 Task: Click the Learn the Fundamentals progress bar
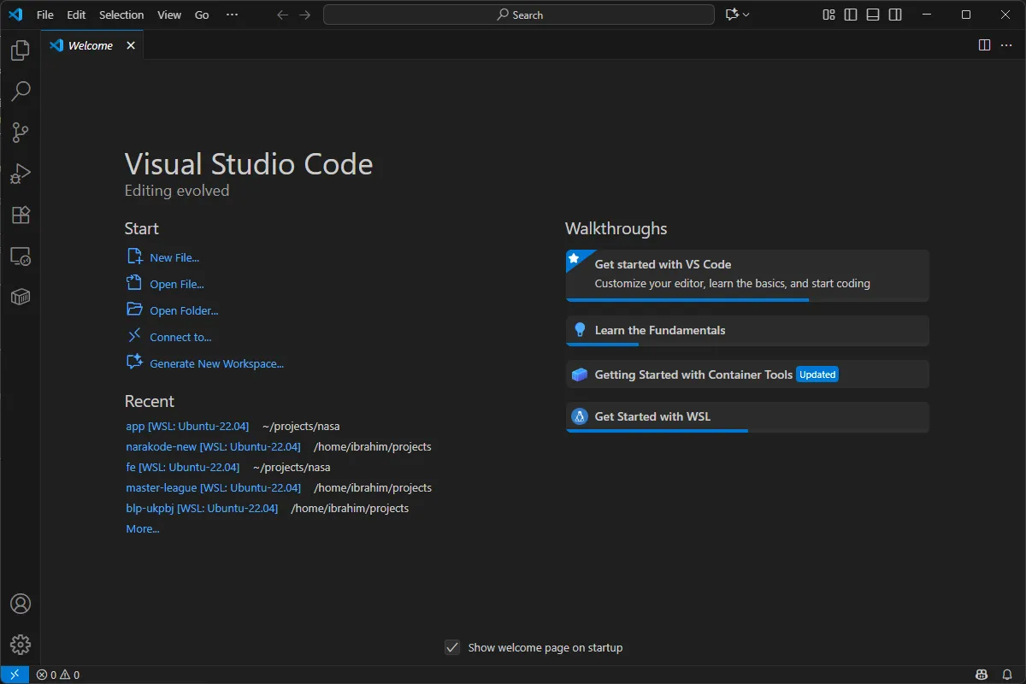pos(604,344)
